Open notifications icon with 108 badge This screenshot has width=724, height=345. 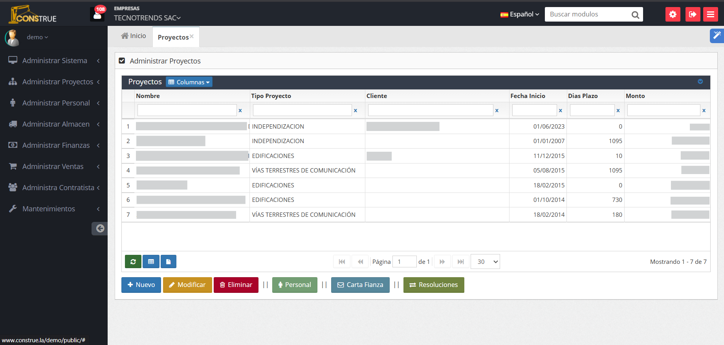(x=97, y=15)
